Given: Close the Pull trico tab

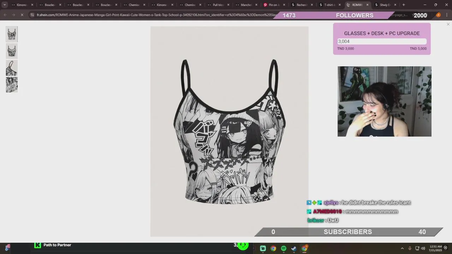Looking at the screenshot, I should (x=228, y=5).
